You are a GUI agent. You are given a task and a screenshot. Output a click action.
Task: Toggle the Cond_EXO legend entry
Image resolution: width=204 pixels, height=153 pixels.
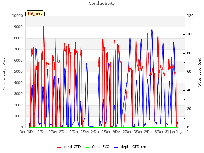(x=98, y=147)
